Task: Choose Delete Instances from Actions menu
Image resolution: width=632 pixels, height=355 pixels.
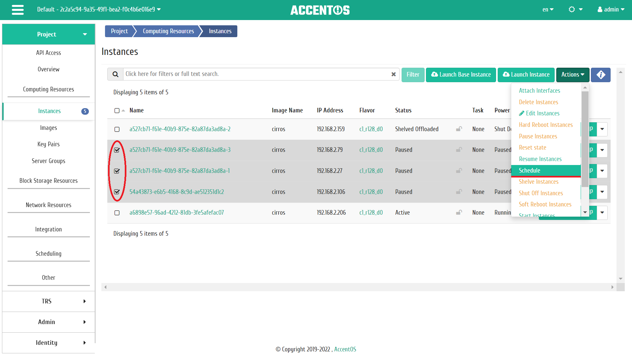Action: (539, 102)
